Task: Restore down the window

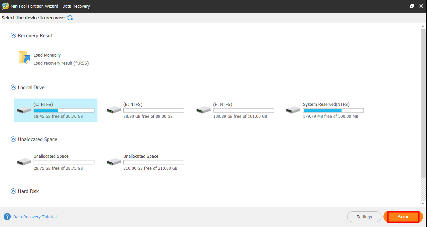Action: 412,6
